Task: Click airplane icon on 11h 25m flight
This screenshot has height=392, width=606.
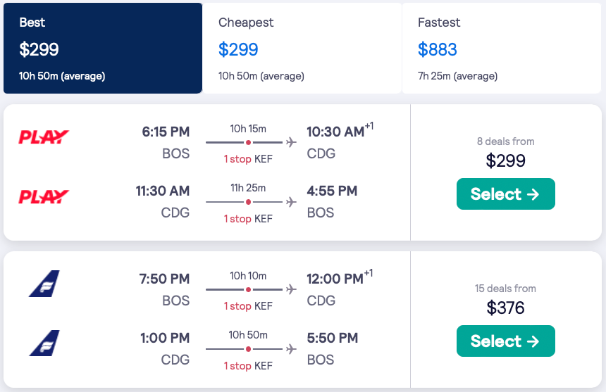Action: (291, 202)
